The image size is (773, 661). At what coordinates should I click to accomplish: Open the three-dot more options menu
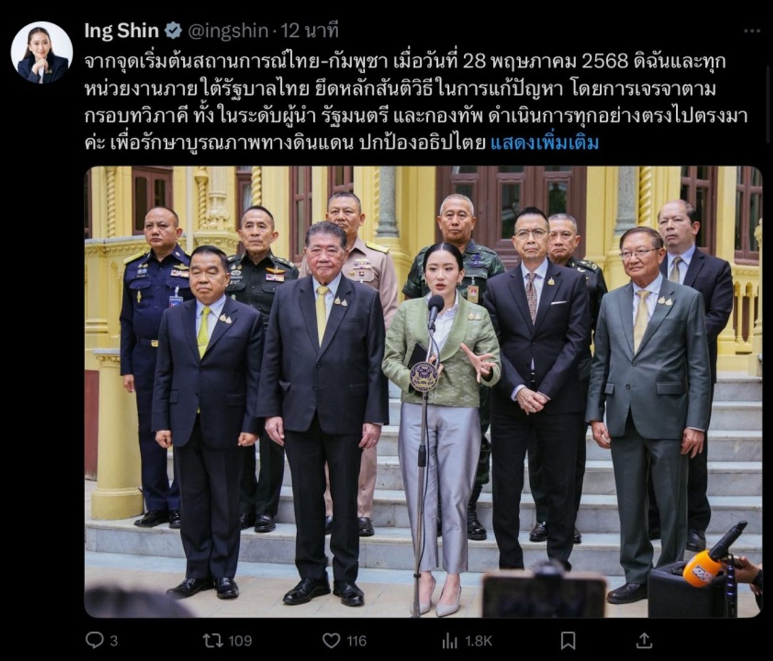[x=751, y=31]
